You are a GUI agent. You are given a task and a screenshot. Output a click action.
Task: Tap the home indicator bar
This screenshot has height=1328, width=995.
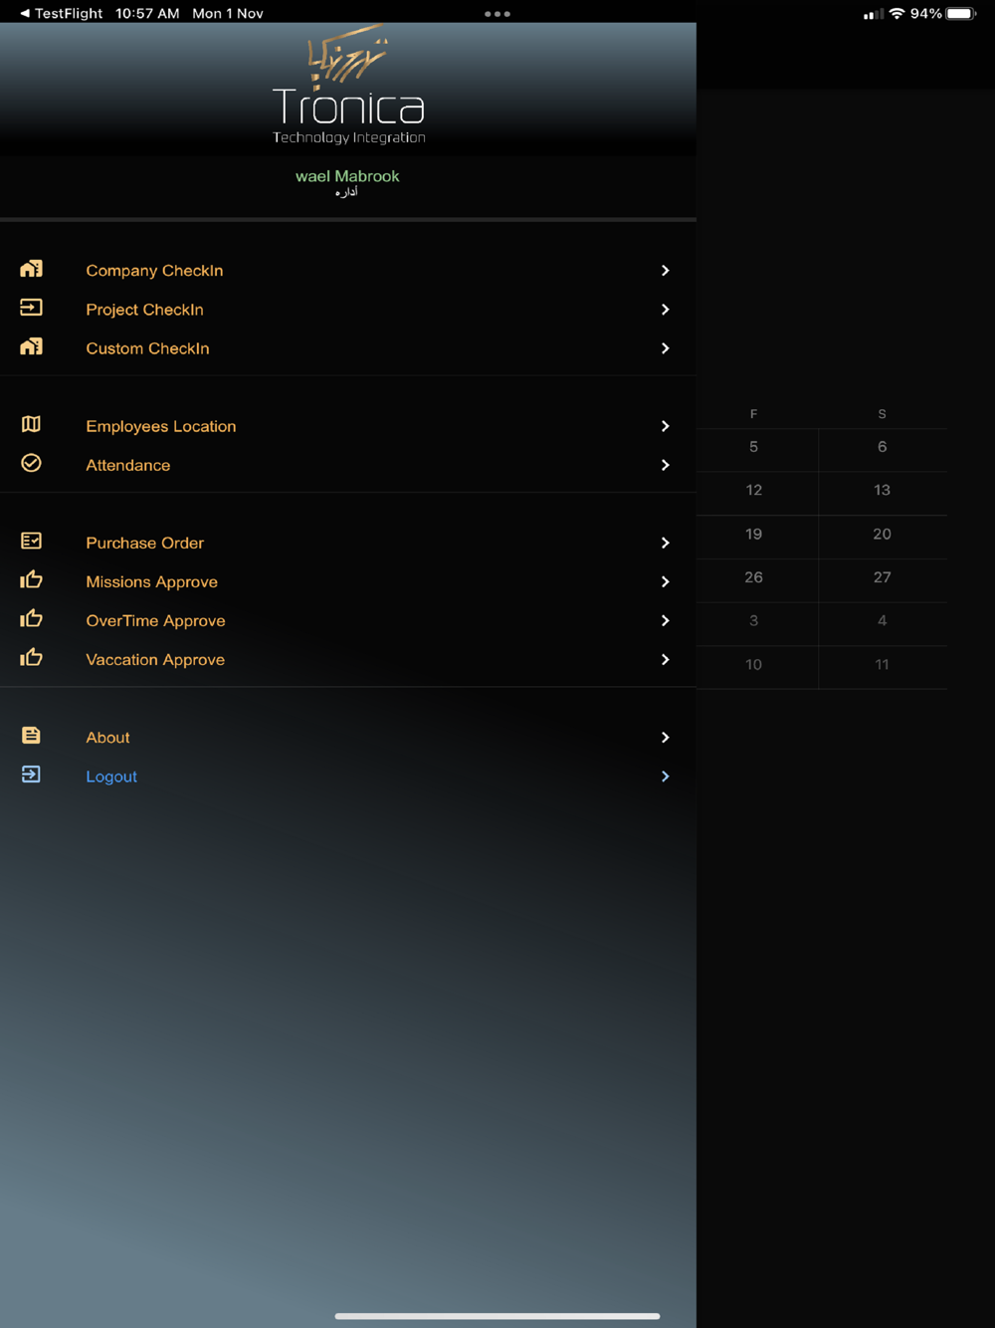coord(497,1316)
